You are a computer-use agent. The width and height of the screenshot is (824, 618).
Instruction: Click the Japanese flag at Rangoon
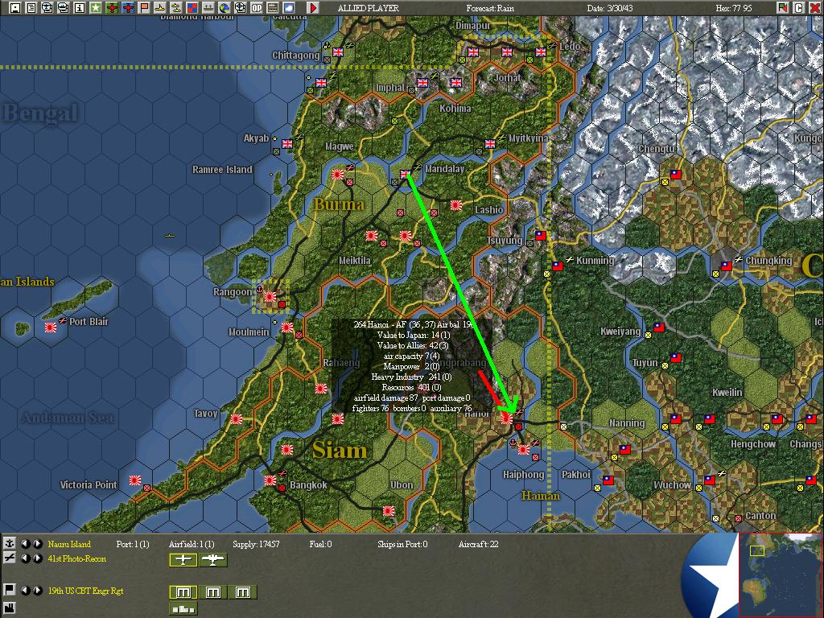coord(270,297)
